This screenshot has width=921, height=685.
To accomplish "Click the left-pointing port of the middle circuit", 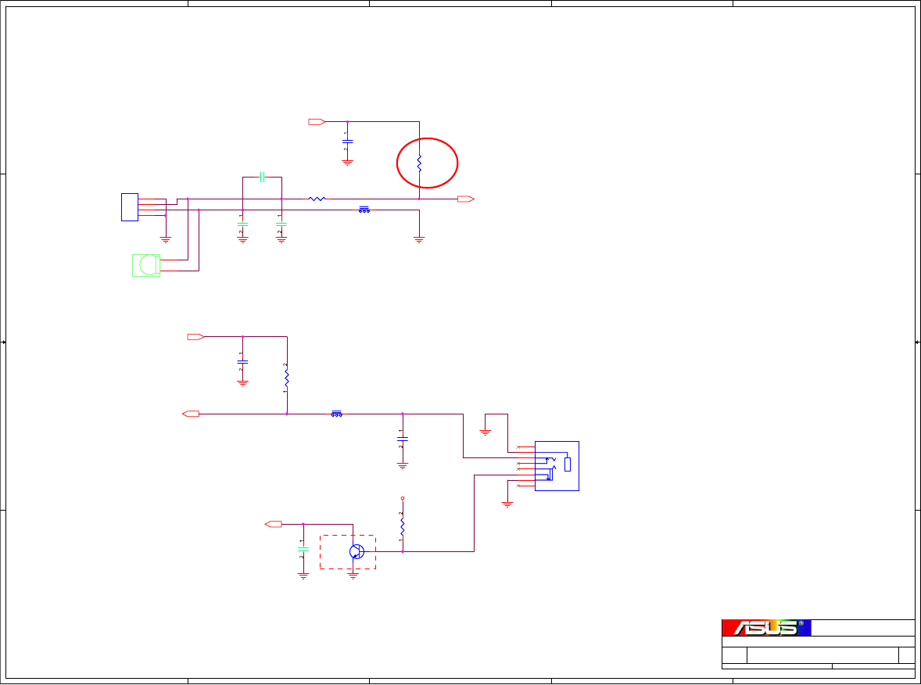I will pos(191,414).
